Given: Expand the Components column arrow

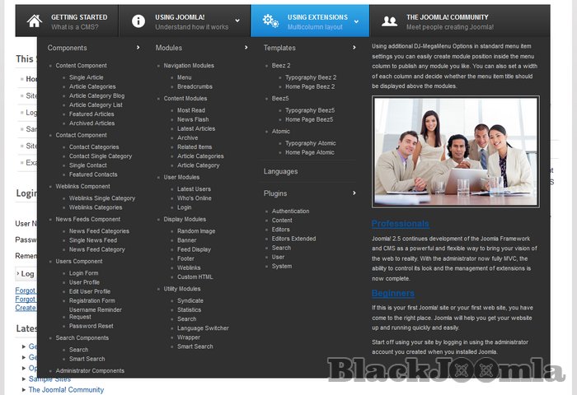Looking at the screenshot, I should click(x=138, y=48).
